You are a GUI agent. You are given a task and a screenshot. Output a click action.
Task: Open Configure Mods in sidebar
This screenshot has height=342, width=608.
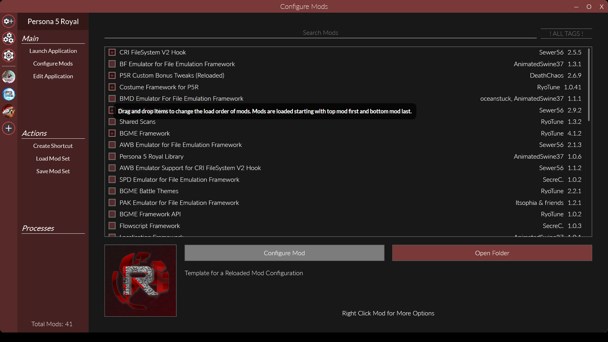53,64
